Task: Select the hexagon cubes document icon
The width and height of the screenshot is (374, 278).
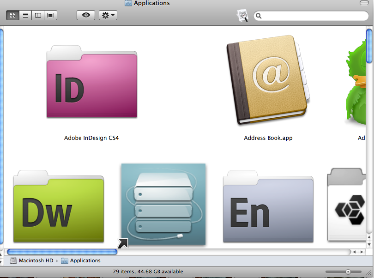Action: (x=347, y=205)
